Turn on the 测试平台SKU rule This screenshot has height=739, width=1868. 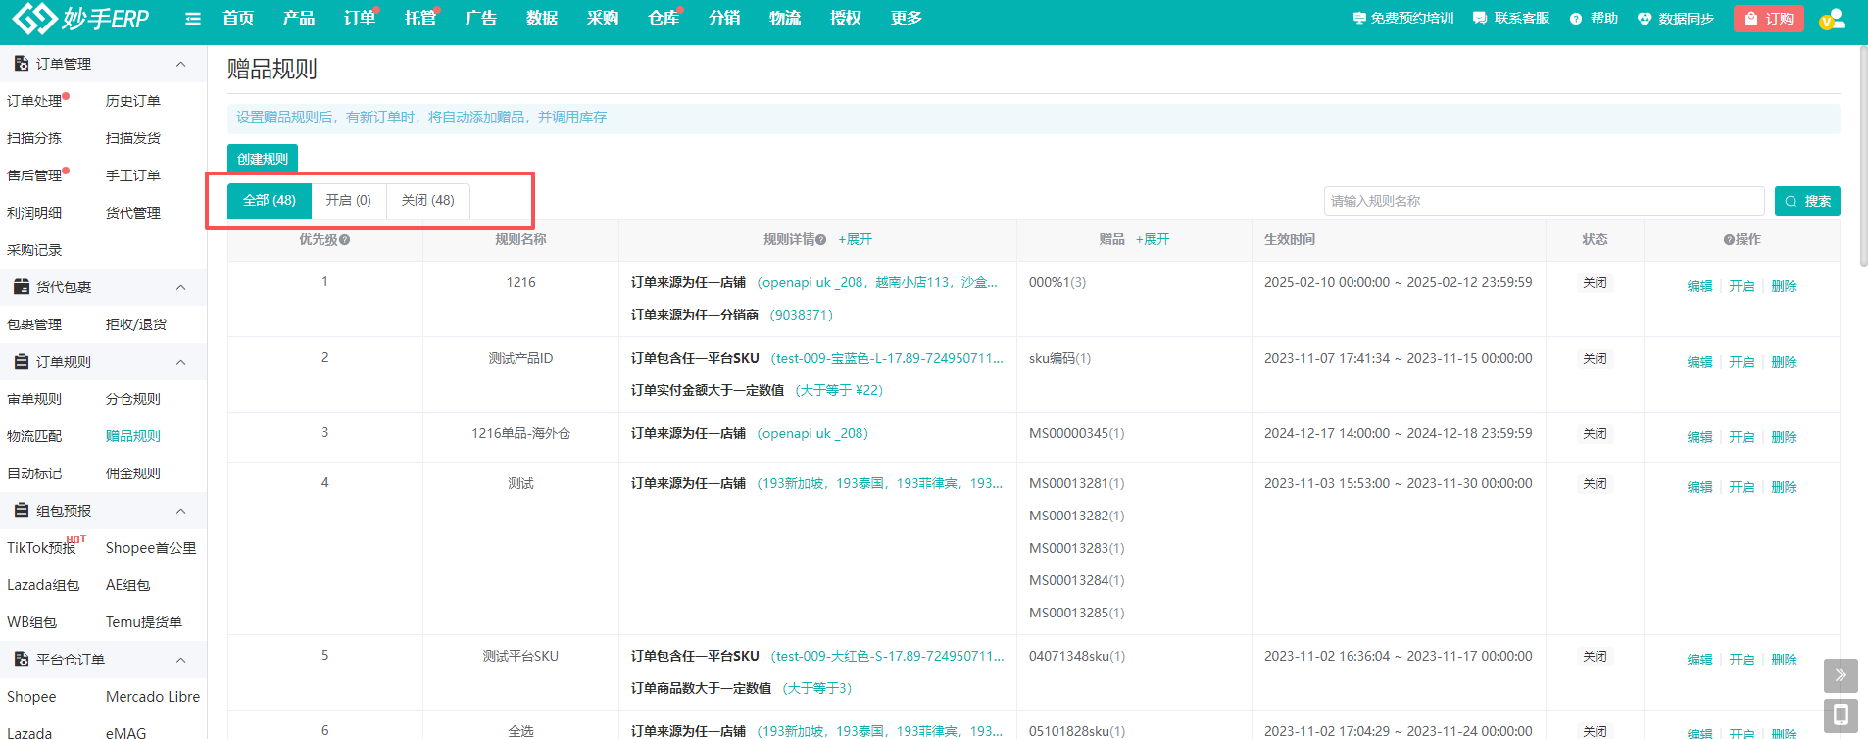coord(1741,660)
